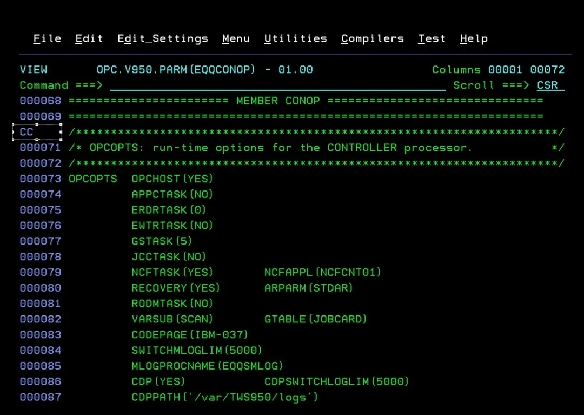Open the Utilities menu
The image size is (584, 415).
(x=296, y=39)
